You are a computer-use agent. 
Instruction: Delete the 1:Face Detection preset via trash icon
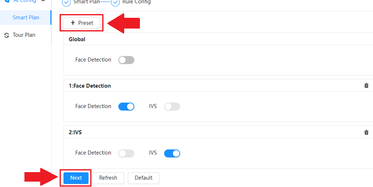(366, 86)
